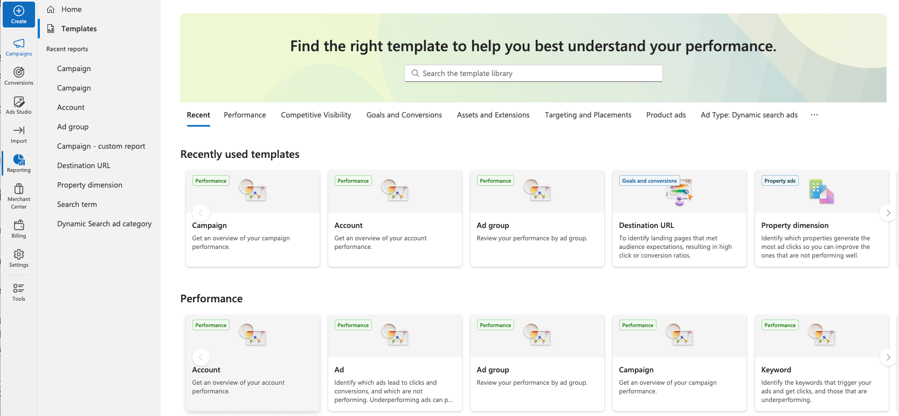The width and height of the screenshot is (899, 416).
Task: Open the Property dimension template card
Action: pyautogui.click(x=822, y=218)
